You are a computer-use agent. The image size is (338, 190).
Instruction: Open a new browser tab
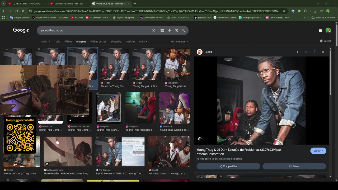pyautogui.click(x=135, y=4)
